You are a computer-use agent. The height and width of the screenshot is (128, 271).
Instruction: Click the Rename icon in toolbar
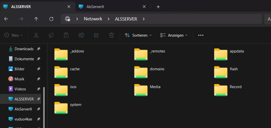81,35
